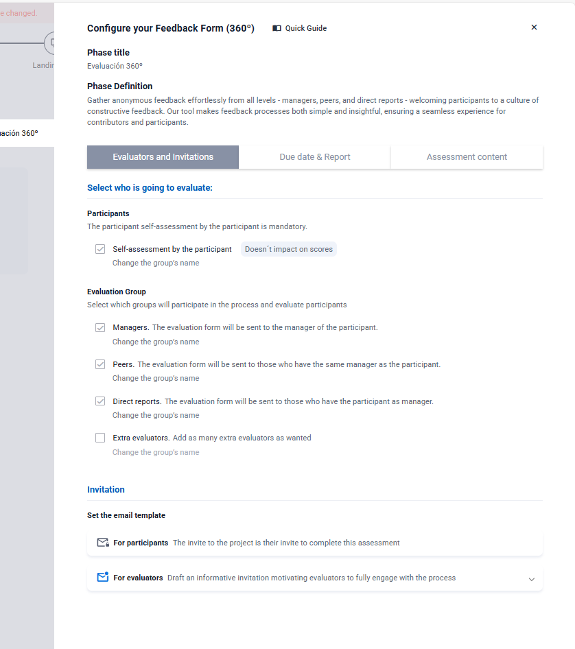Open the Quick Guide link

305,29
